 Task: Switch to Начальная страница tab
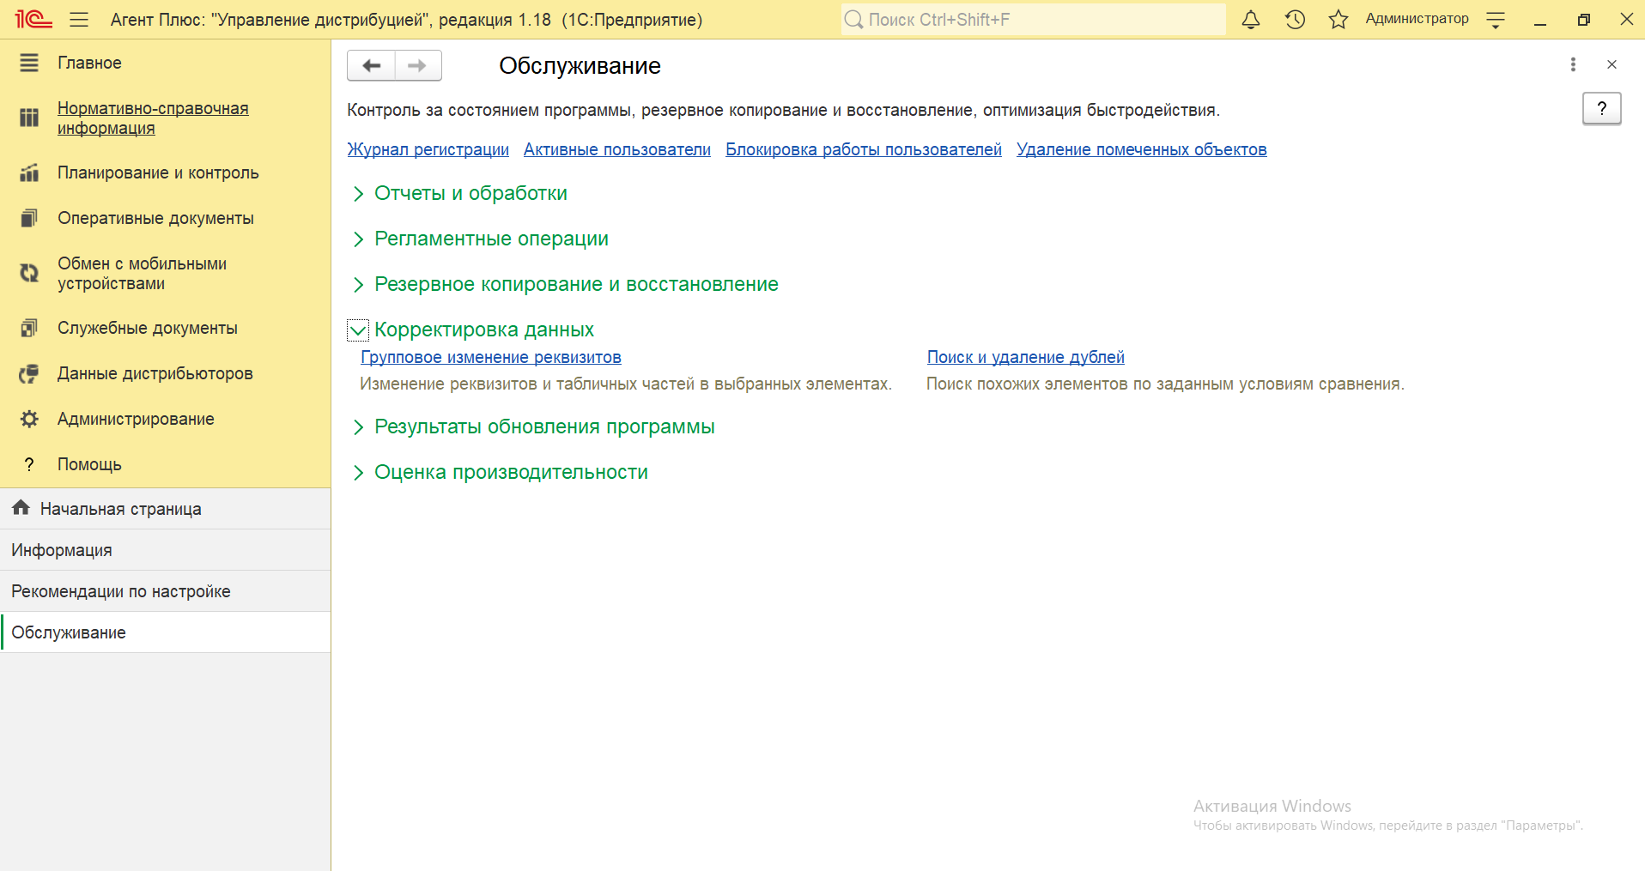[x=165, y=509]
